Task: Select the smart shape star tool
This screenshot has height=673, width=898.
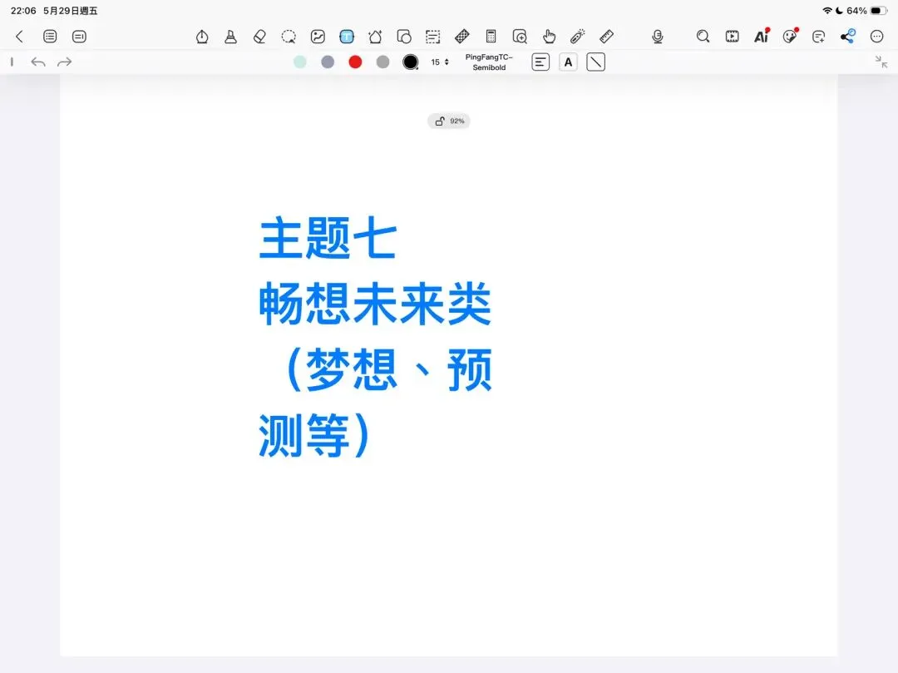Action: 375,37
